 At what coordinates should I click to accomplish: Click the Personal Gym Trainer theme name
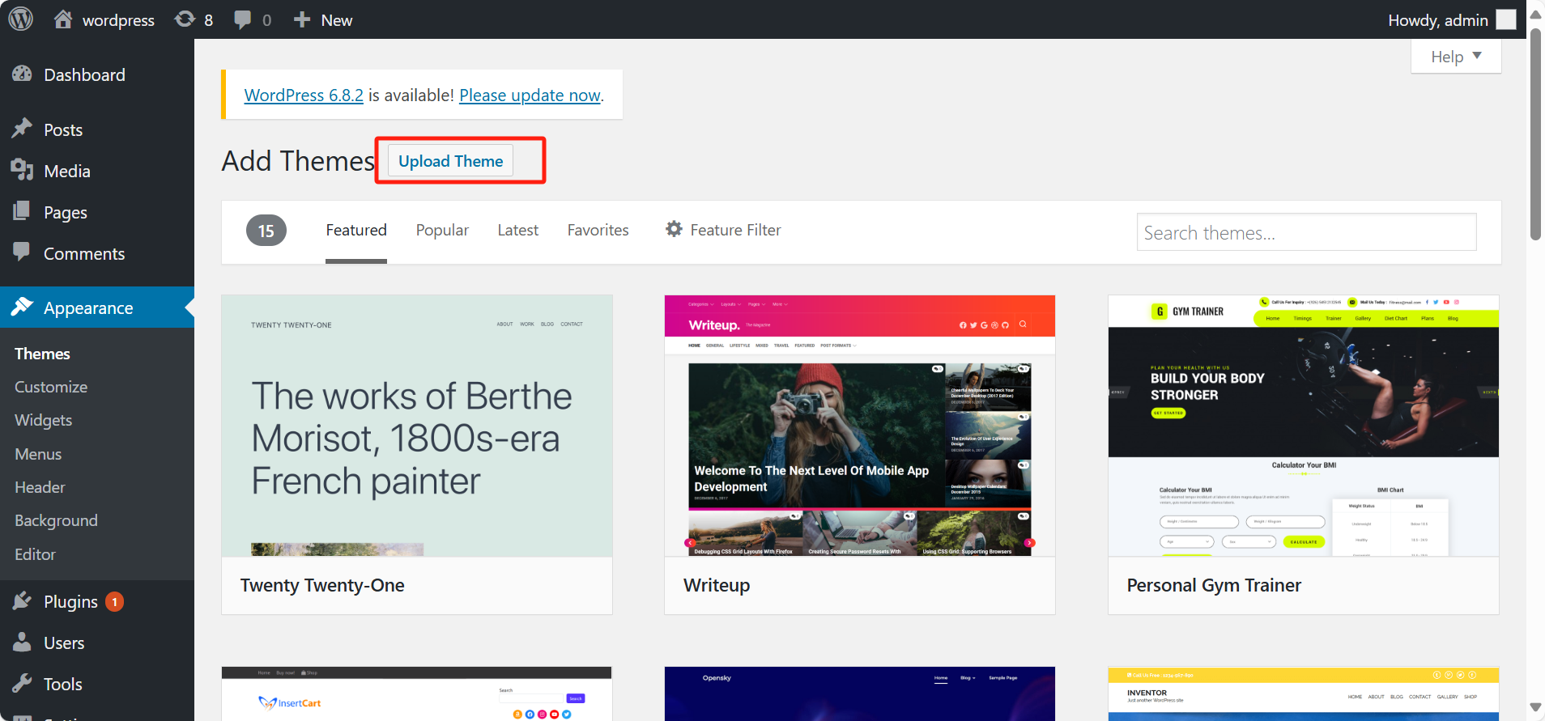point(1214,585)
